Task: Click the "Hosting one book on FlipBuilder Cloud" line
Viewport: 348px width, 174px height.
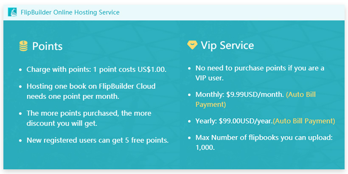Action: (x=91, y=86)
